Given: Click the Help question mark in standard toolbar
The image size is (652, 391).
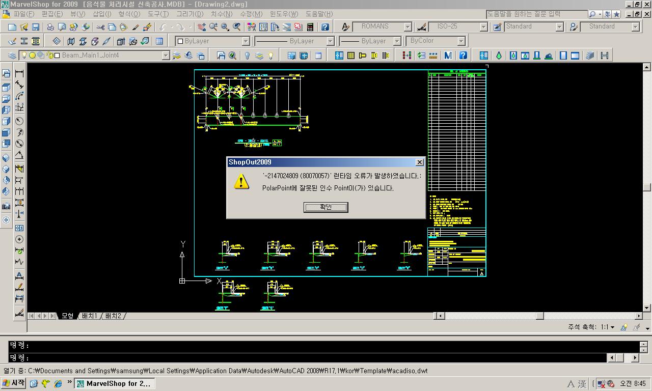Looking at the screenshot, I should point(325,27).
